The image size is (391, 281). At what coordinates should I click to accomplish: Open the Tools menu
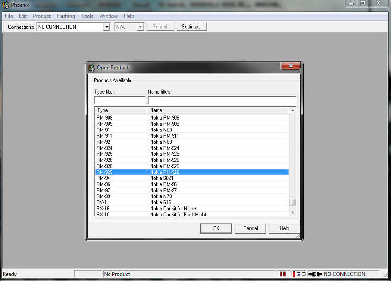tap(87, 16)
